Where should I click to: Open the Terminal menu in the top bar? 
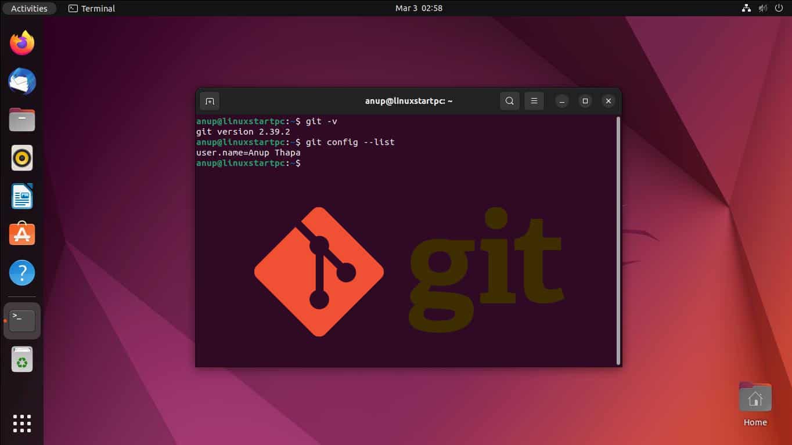click(x=91, y=8)
